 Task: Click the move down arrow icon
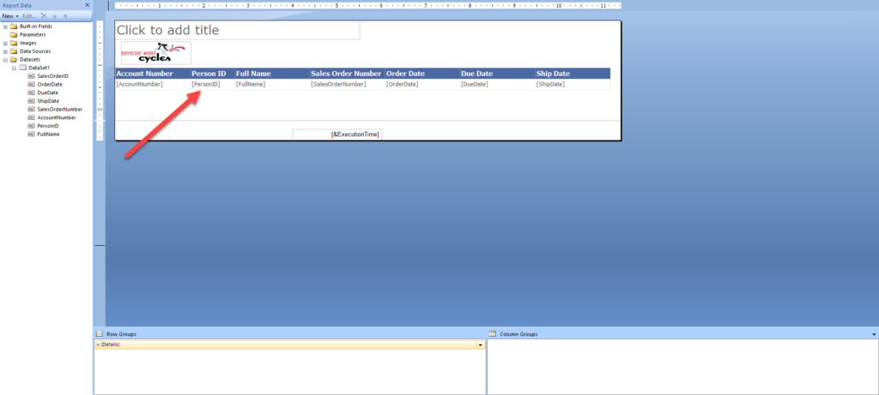coord(65,16)
